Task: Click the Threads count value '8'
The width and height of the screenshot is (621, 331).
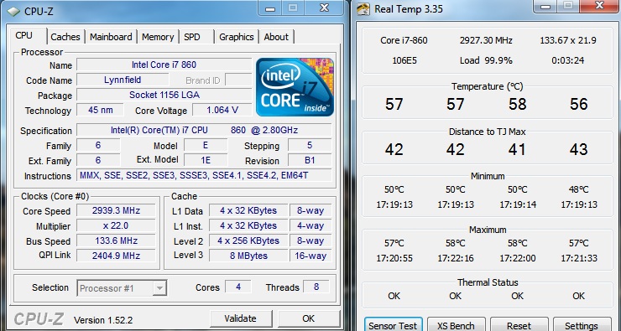Action: click(316, 287)
